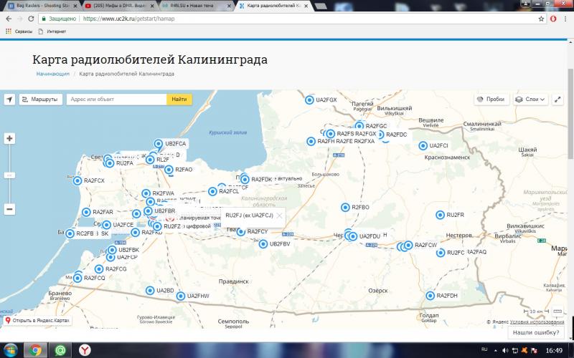This screenshot has height=358, width=574.
Task: Close the RU2FJ balloon popup
Action: (279, 215)
